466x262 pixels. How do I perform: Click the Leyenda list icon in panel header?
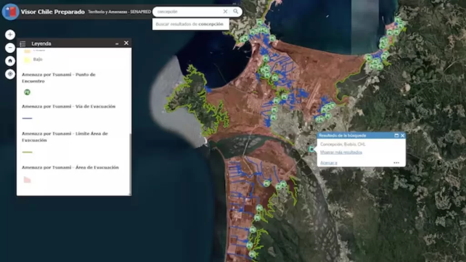23,44
